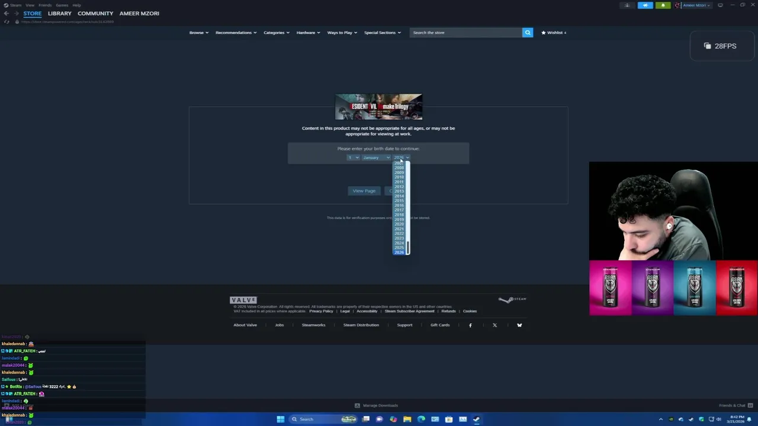Click the Valve logo in footer
Viewport: 758px width, 426px height.
click(243, 300)
